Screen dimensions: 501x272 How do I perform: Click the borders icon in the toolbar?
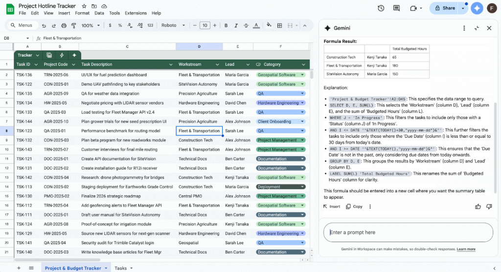point(280,25)
